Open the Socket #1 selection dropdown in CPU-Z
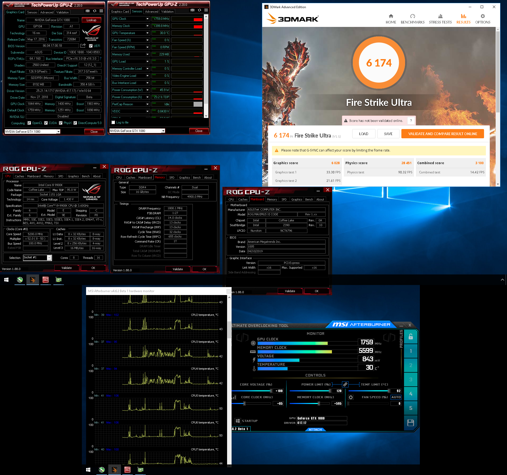 tap(49, 258)
